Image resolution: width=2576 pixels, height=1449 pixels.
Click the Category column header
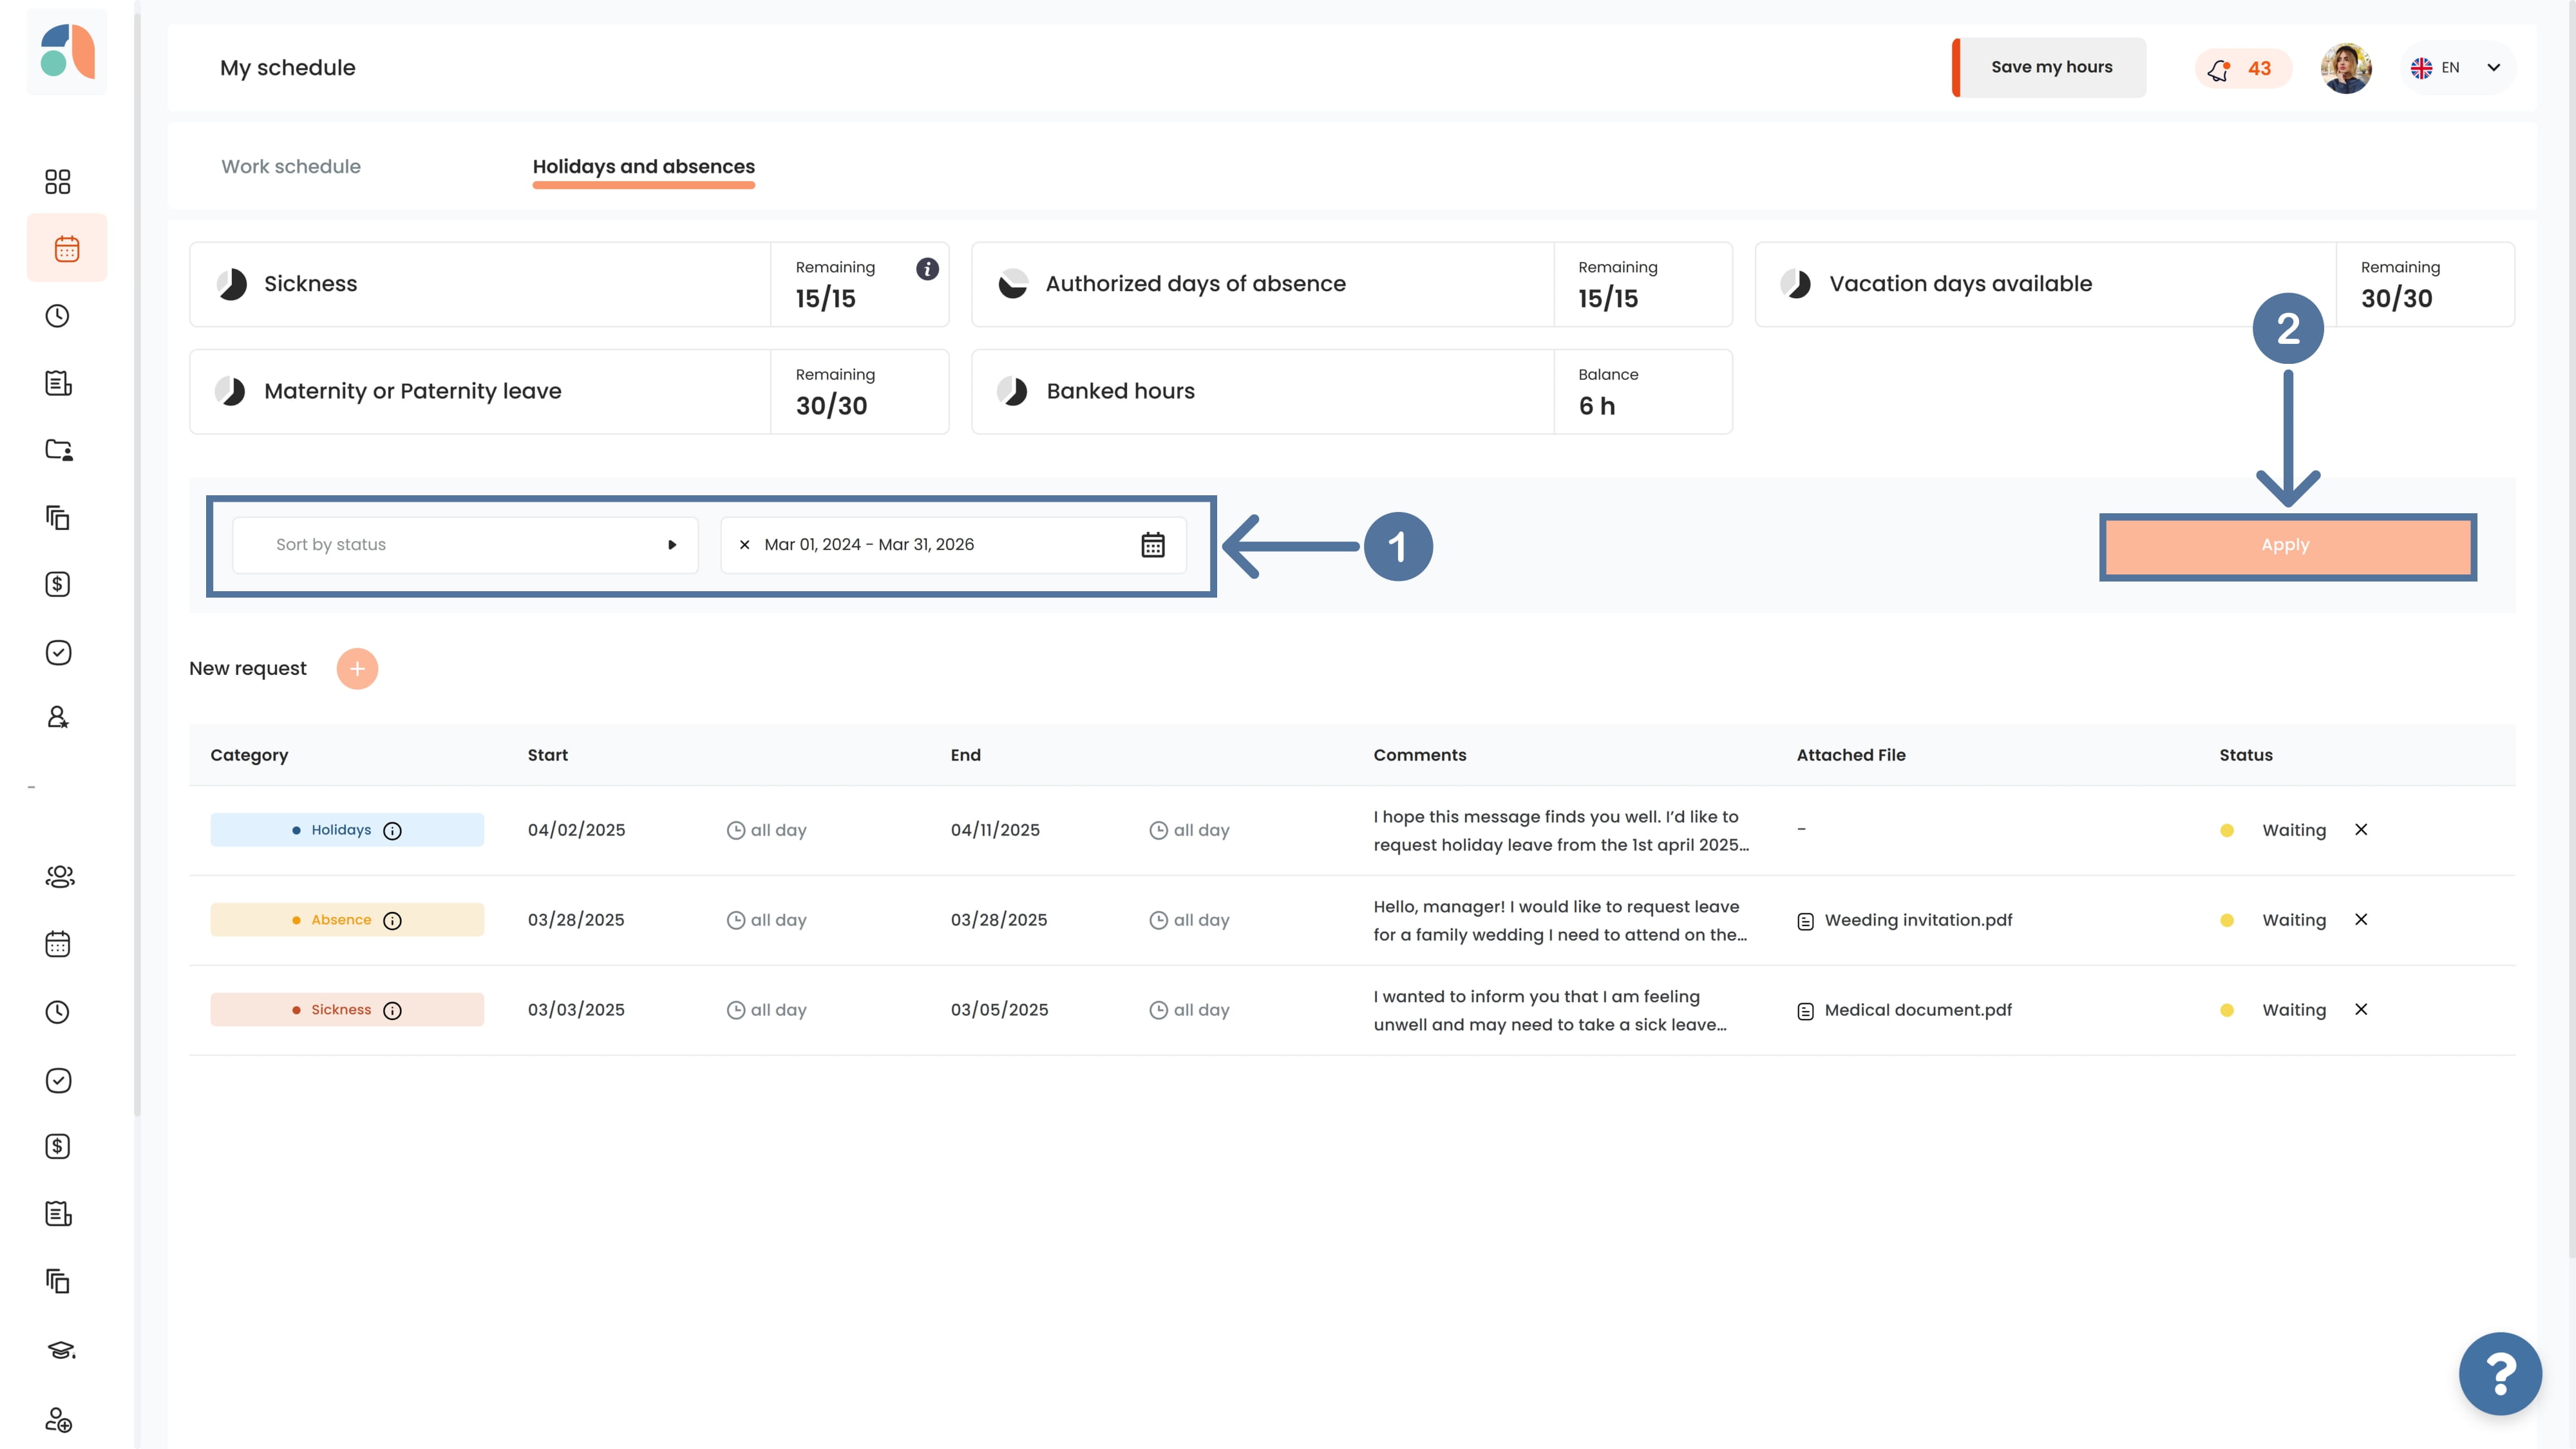[x=249, y=755]
